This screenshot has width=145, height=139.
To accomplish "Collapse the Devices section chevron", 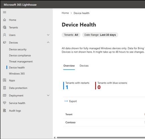I will click(48, 42).
